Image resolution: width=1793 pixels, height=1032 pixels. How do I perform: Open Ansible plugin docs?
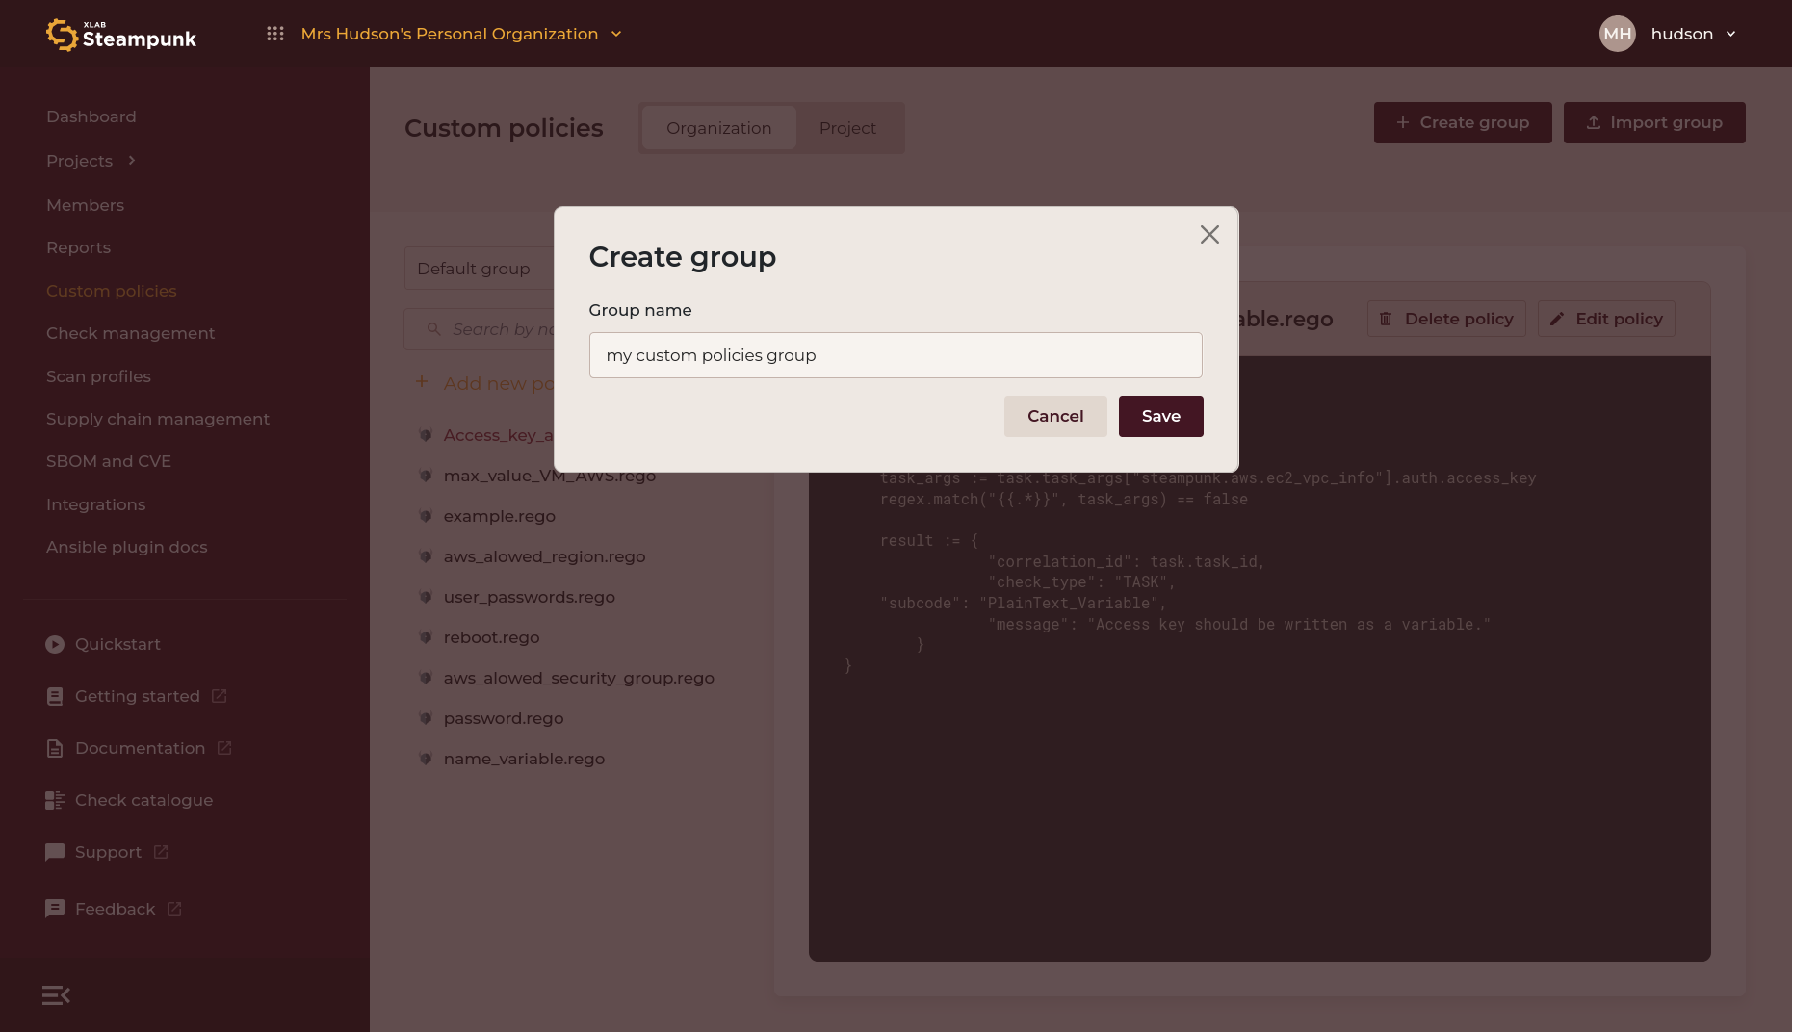pos(127,547)
